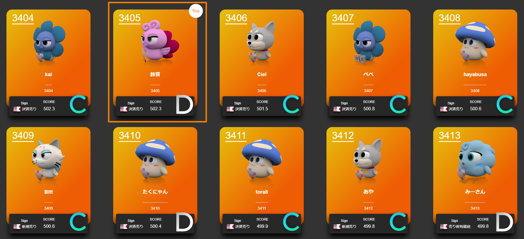Open the player name tora8
Viewport: 524px width, 239px height.
coord(262,192)
